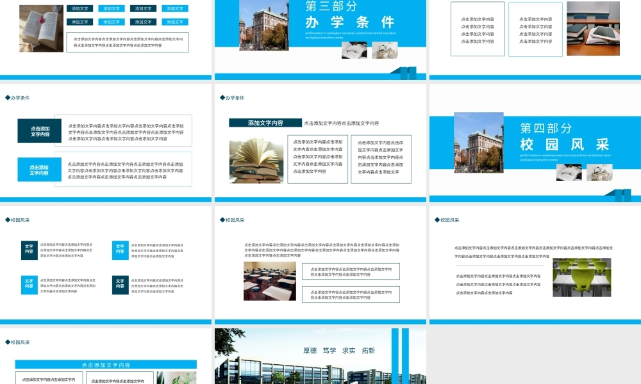Click the blue-bordered text box beside the tablet photo
This screenshot has width=641, height=384.
tap(535, 29)
